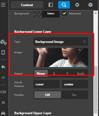Click the undo arrow icon
The image size is (99, 116).
(x=3, y=67)
